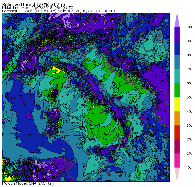Viewport: 195px width, 187px height.
Task: Click the lavender above-100 arrow on colorbar
Action: click(x=177, y=21)
